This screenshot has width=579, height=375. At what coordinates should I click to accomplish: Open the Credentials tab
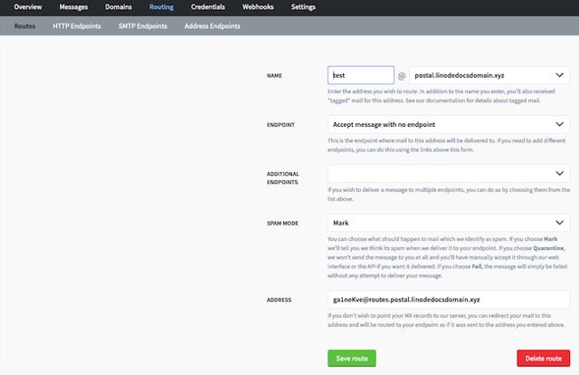[x=208, y=7]
